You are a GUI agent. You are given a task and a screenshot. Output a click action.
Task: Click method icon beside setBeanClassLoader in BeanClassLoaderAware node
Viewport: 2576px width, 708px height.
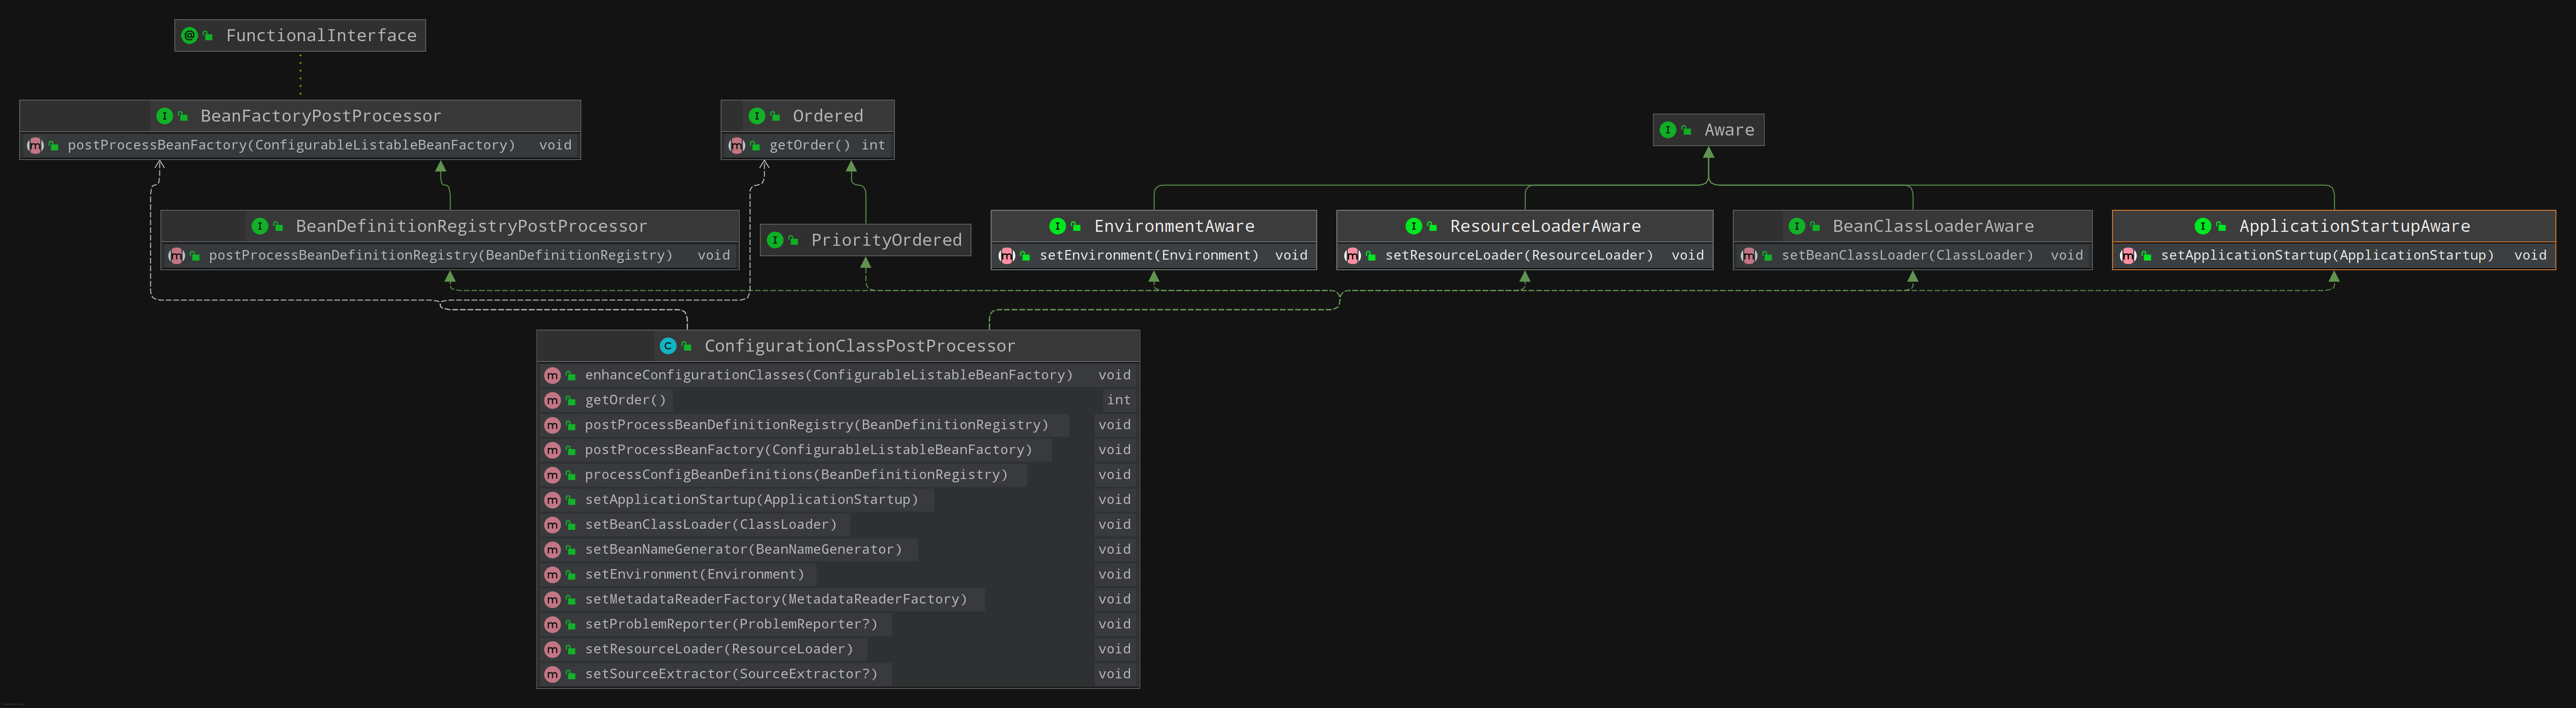[1749, 256]
